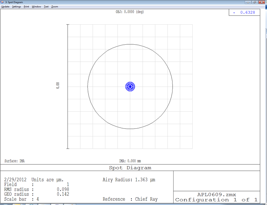Click the blue ray spot cluster
The image size is (267, 205).
[x=130, y=87]
